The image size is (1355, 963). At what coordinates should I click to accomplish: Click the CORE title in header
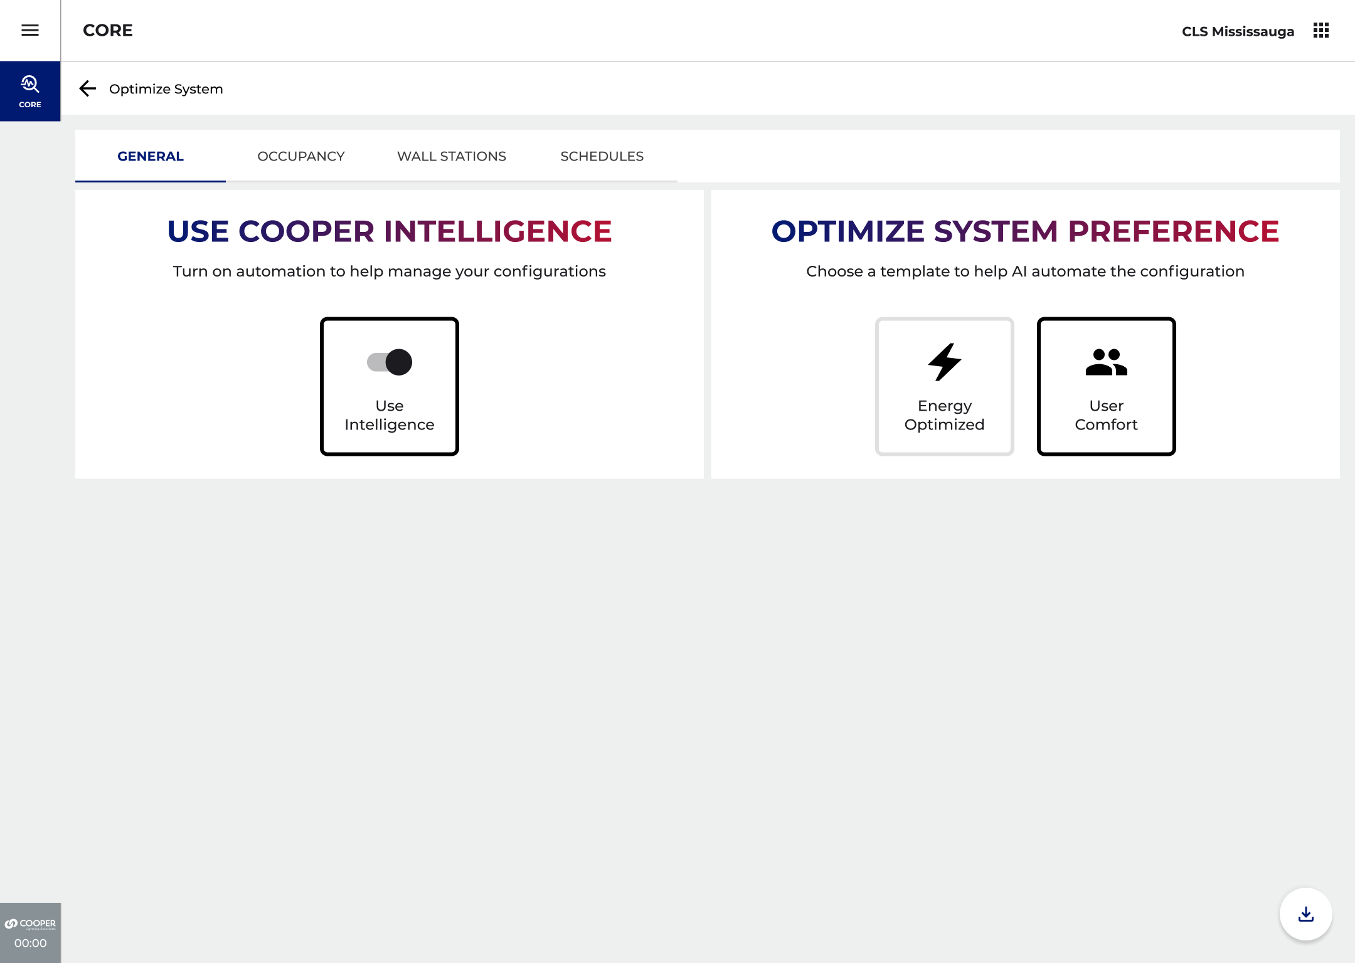click(108, 30)
